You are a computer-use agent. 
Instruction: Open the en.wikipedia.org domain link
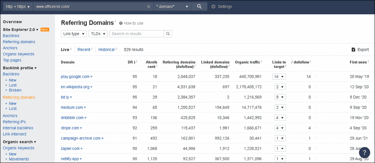[75, 87]
